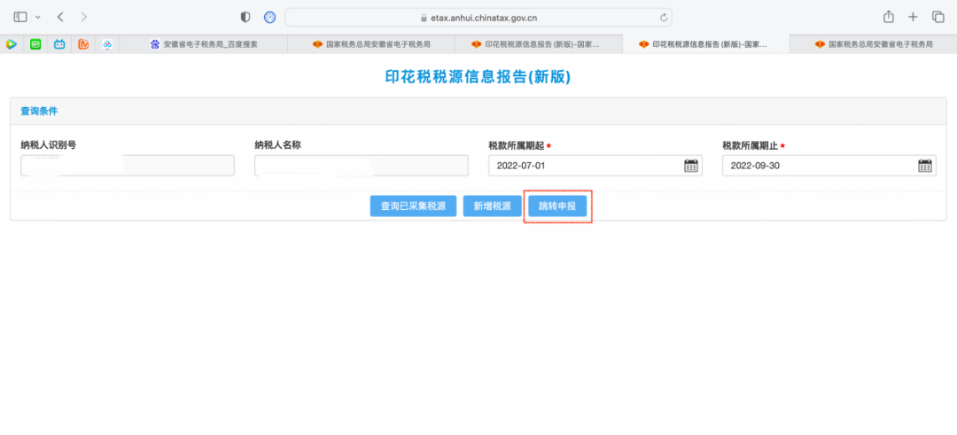Click the page title 印花税税源信息报告(新版)
The image size is (957, 435).
(478, 77)
